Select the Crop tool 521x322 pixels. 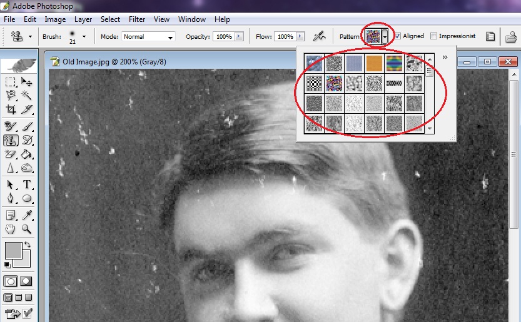point(10,109)
